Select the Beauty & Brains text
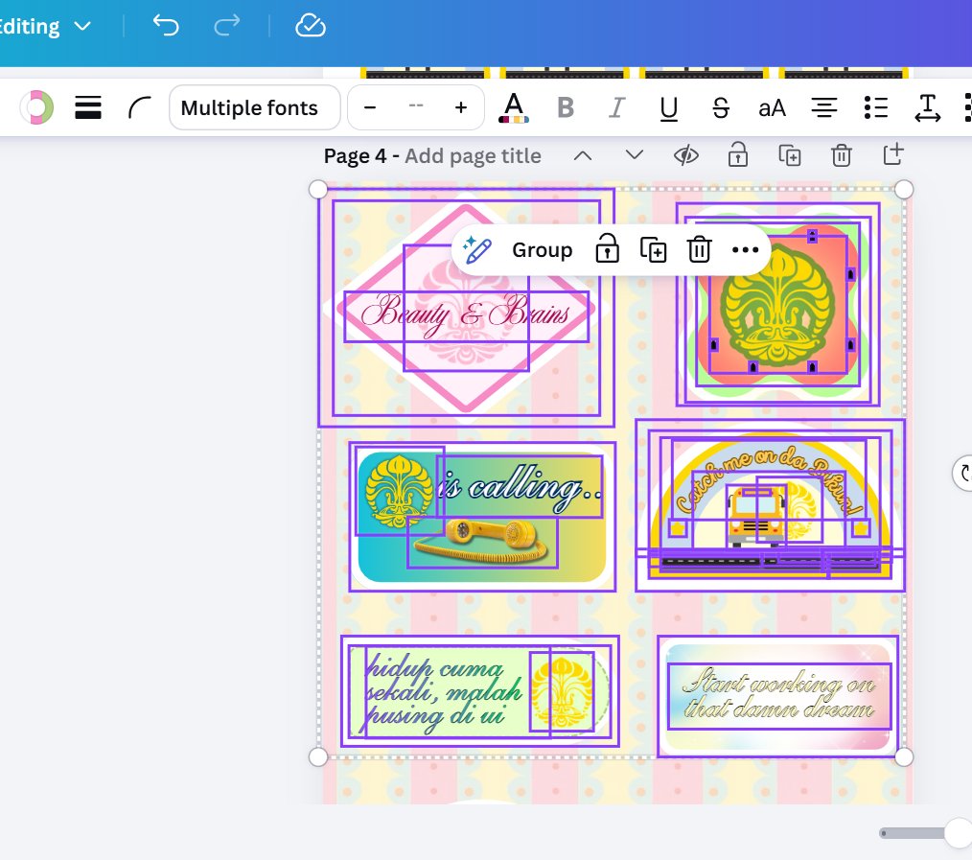Image resolution: width=972 pixels, height=860 pixels. (x=466, y=315)
